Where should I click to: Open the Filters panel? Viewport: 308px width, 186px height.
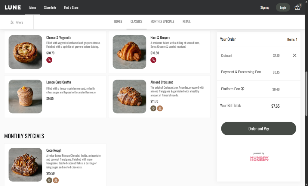(17, 22)
